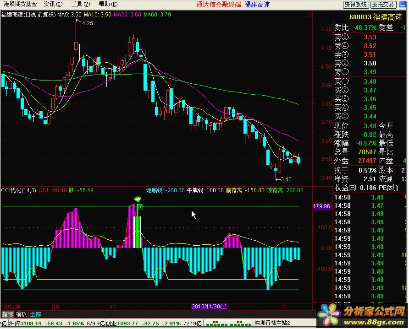This screenshot has width=409, height=329.
Task: Click the 通达信金融终端 title text
Action: pyautogui.click(x=219, y=5)
